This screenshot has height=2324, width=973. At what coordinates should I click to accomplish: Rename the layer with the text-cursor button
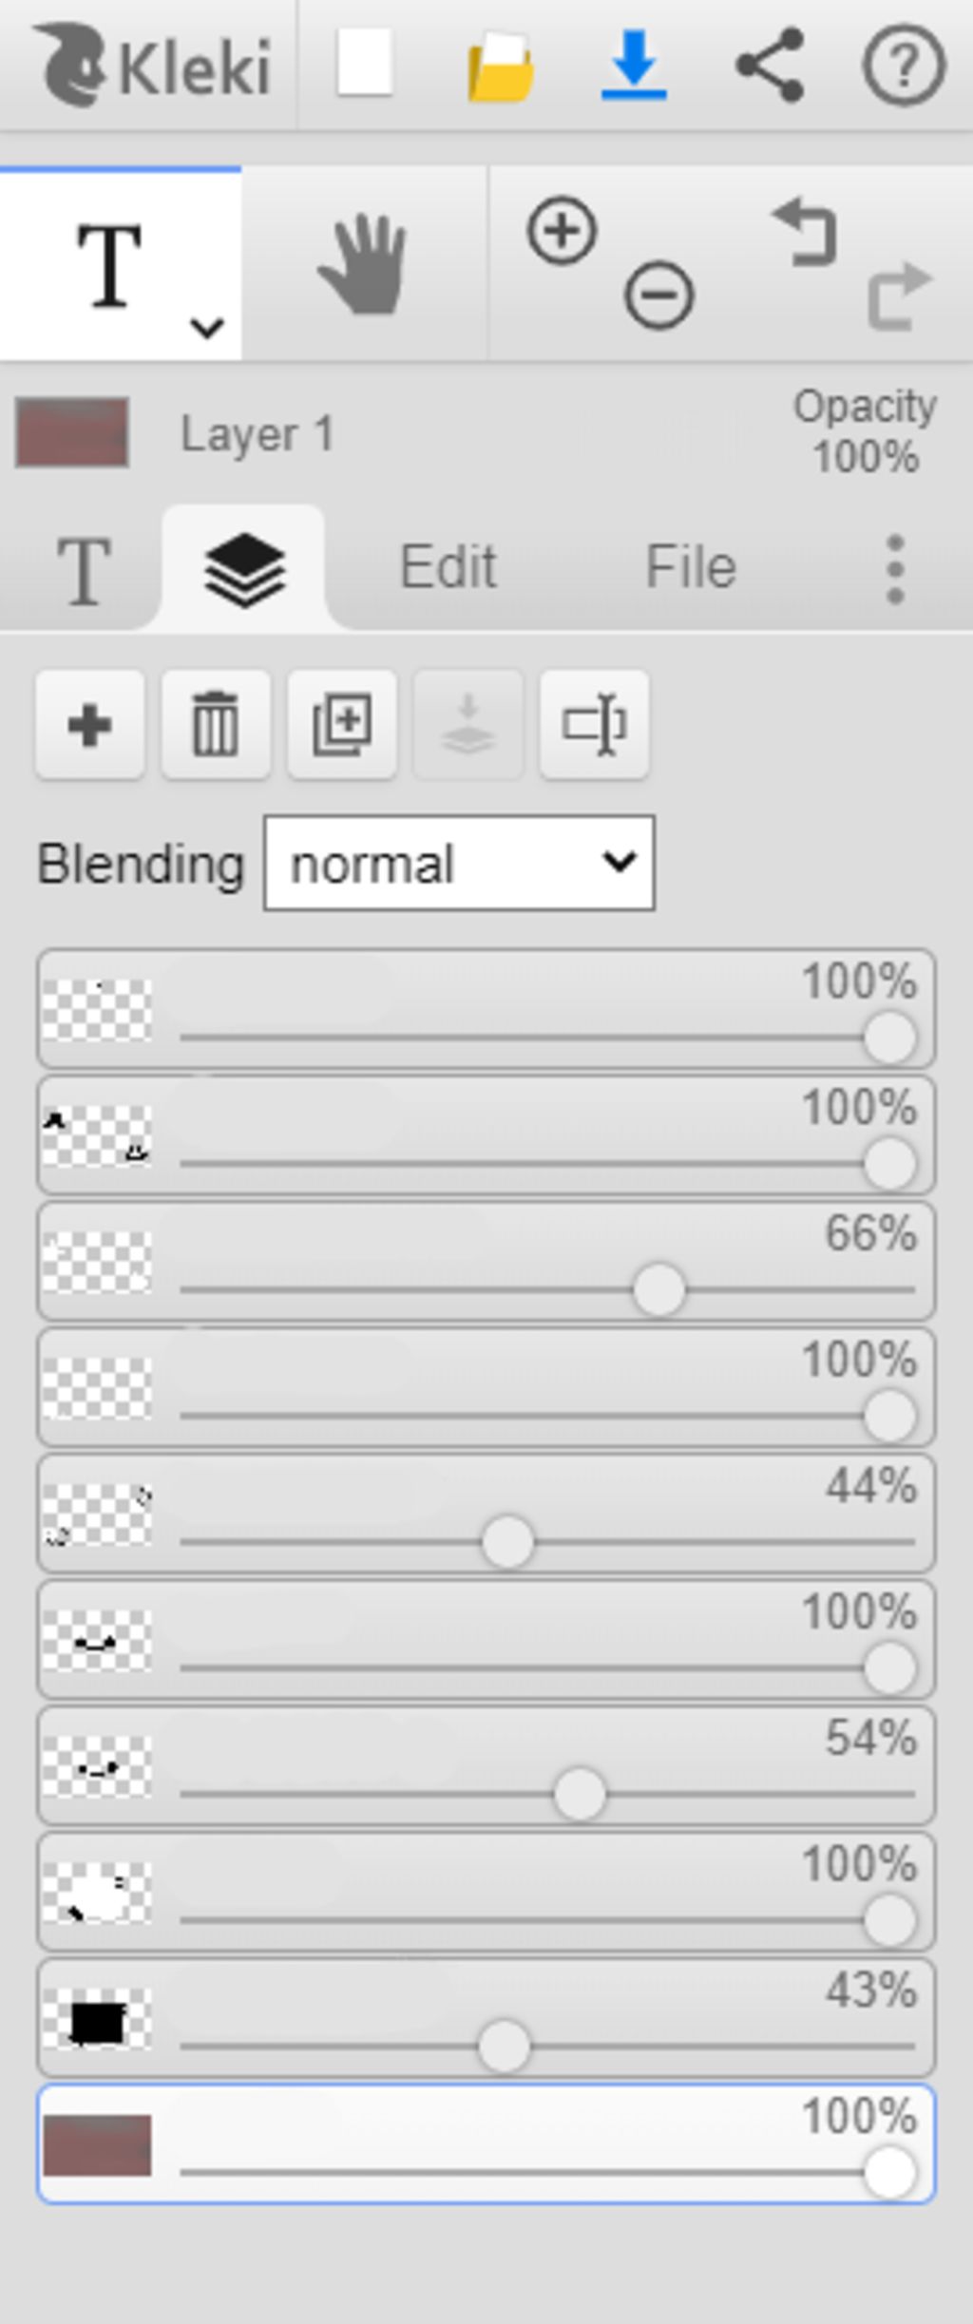pyautogui.click(x=594, y=725)
